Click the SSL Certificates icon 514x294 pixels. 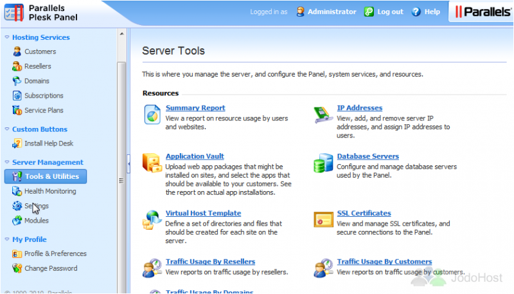323,219
